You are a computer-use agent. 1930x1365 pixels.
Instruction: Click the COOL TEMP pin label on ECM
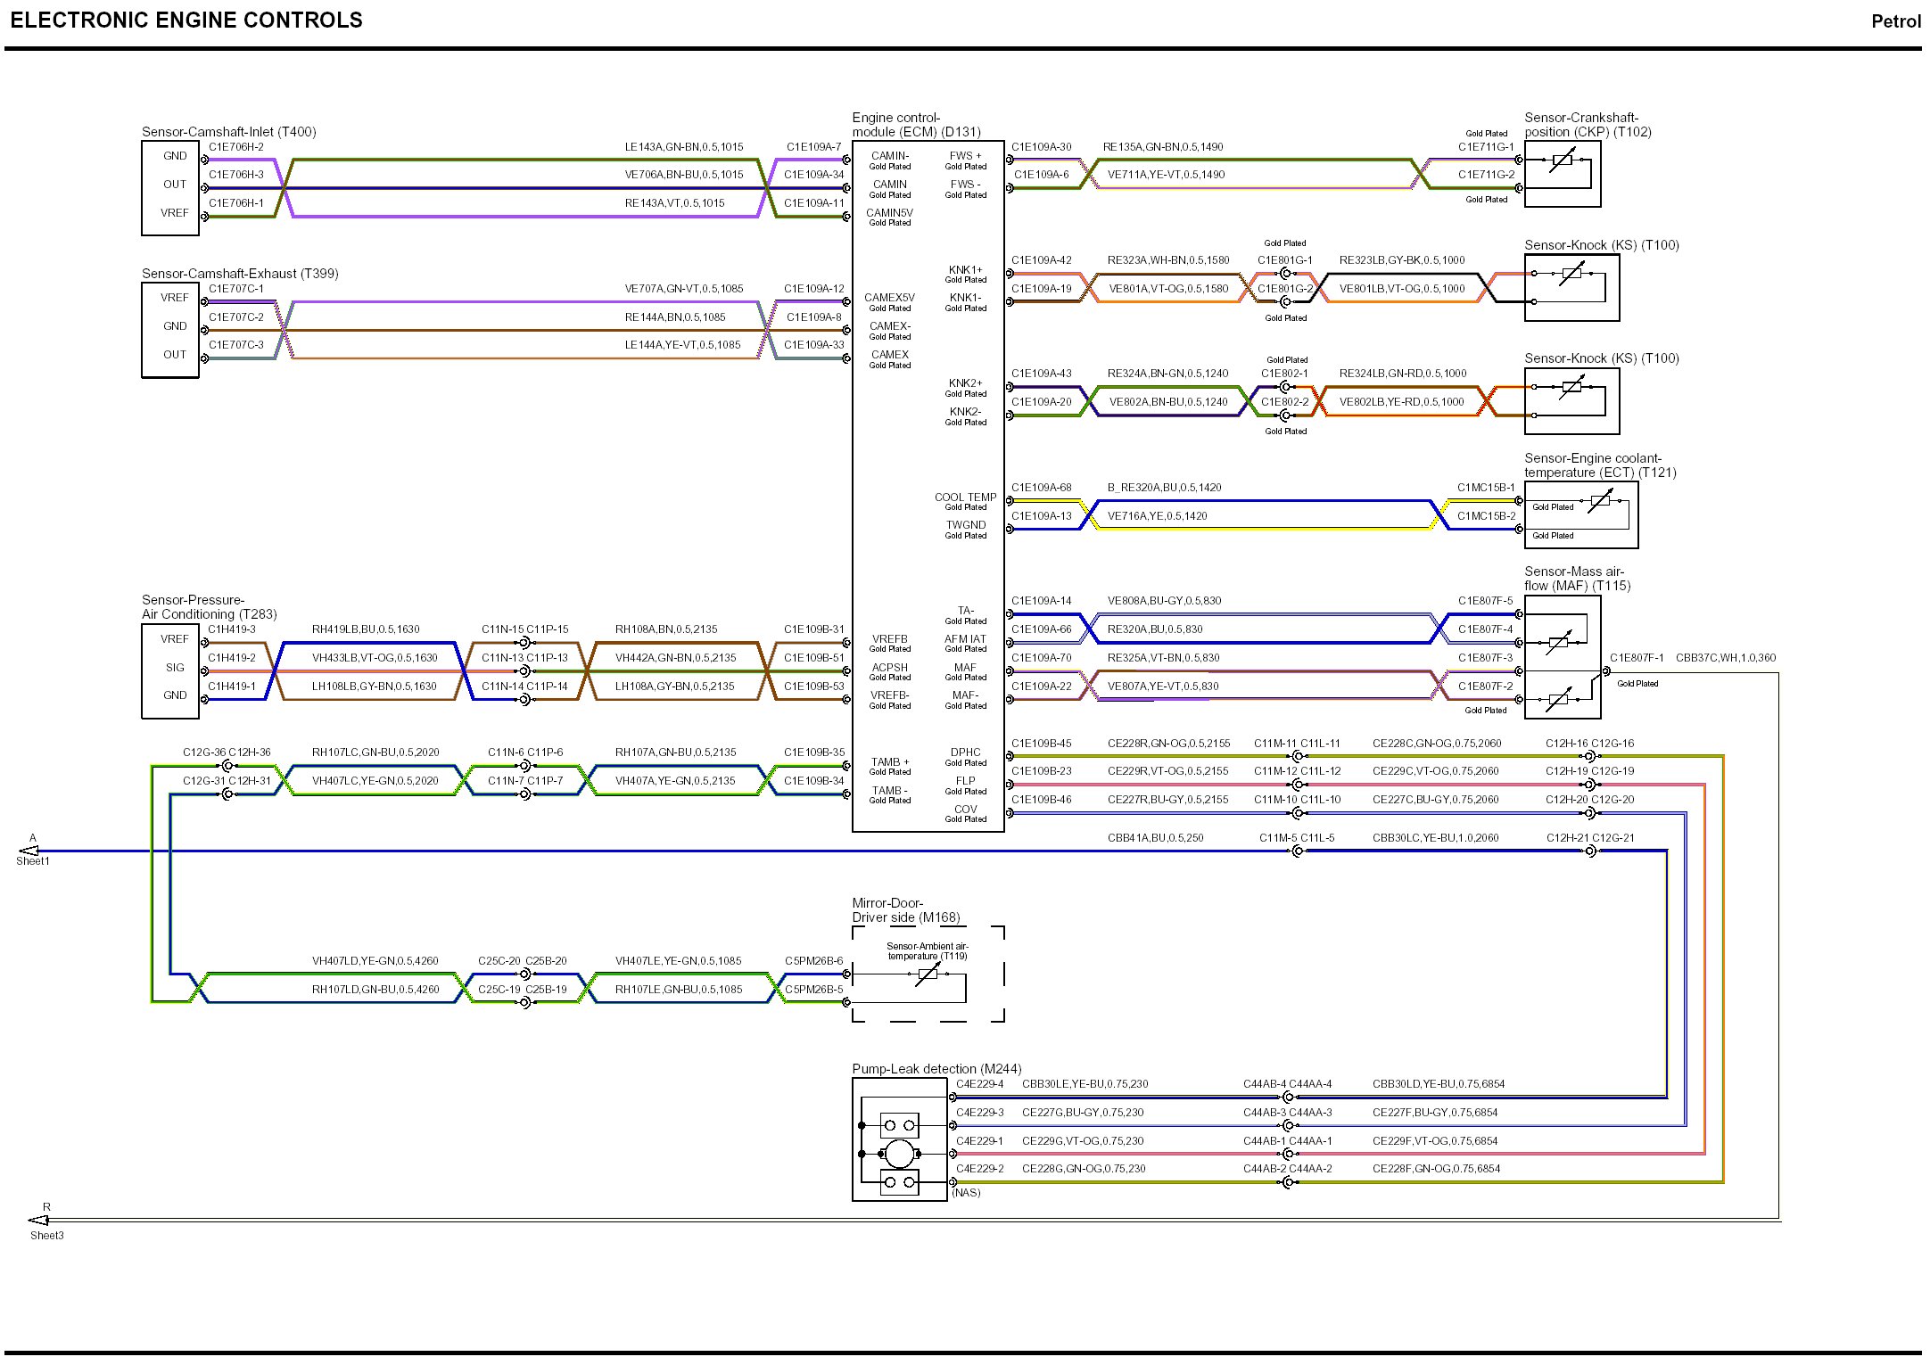coord(965,497)
